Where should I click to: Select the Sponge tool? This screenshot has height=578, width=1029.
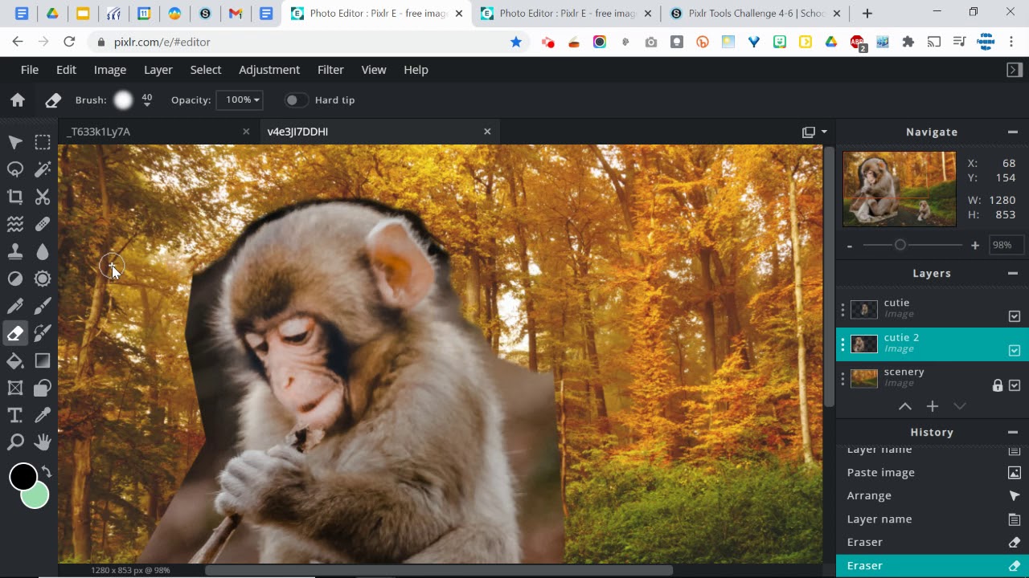(x=43, y=279)
